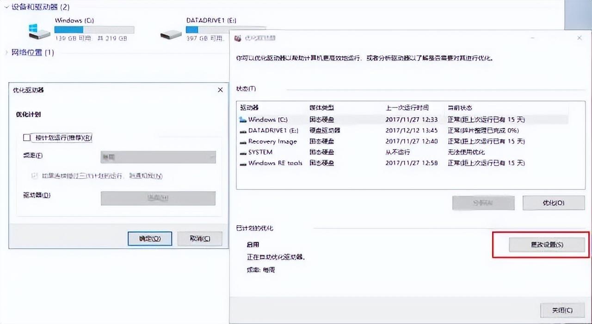Toggle the 按计划运行(推荐) checkbox
This screenshot has width=592, height=324.
tap(27, 138)
